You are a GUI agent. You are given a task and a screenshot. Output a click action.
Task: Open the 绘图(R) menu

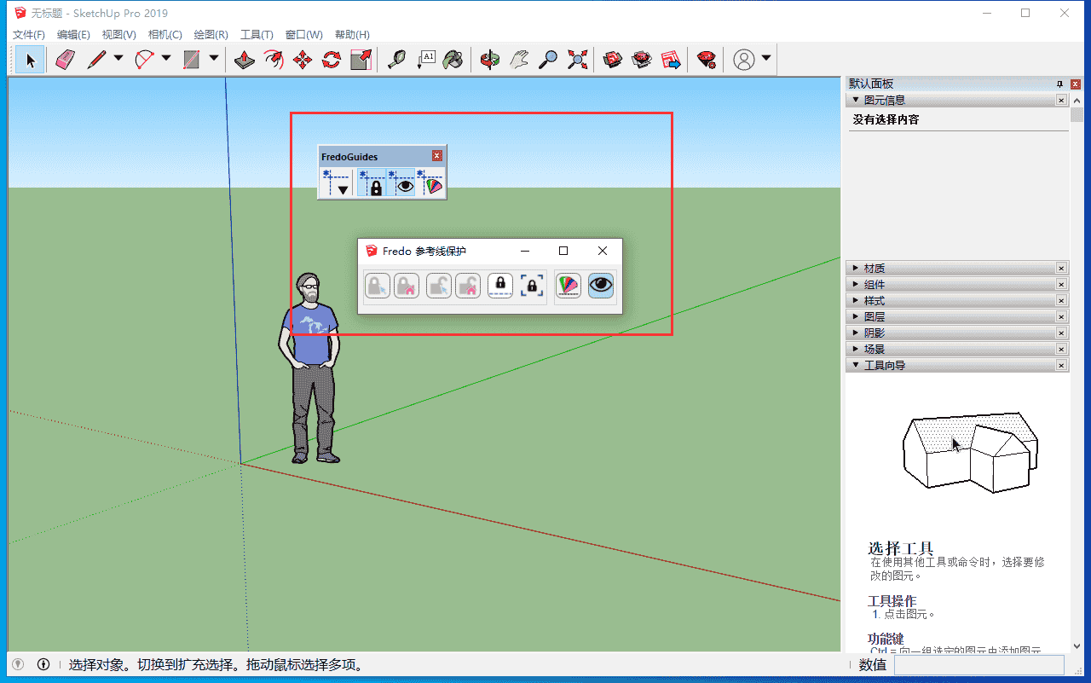tap(211, 35)
